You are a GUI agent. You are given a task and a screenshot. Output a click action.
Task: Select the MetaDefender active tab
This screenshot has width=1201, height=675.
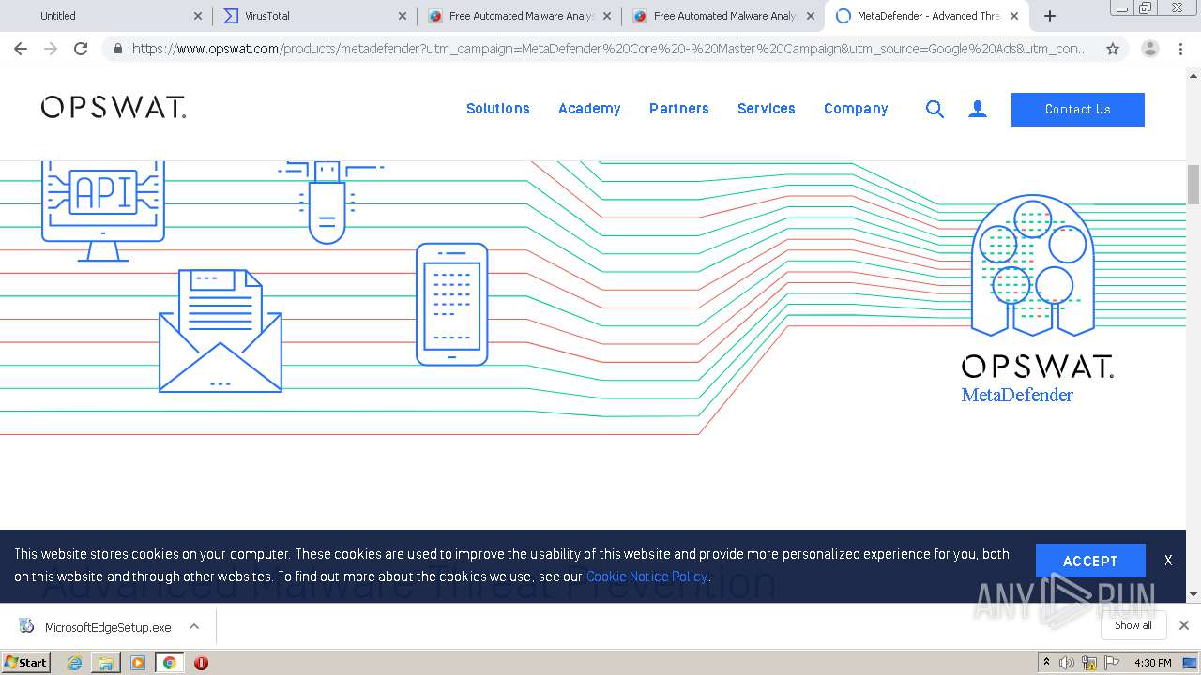(927, 16)
